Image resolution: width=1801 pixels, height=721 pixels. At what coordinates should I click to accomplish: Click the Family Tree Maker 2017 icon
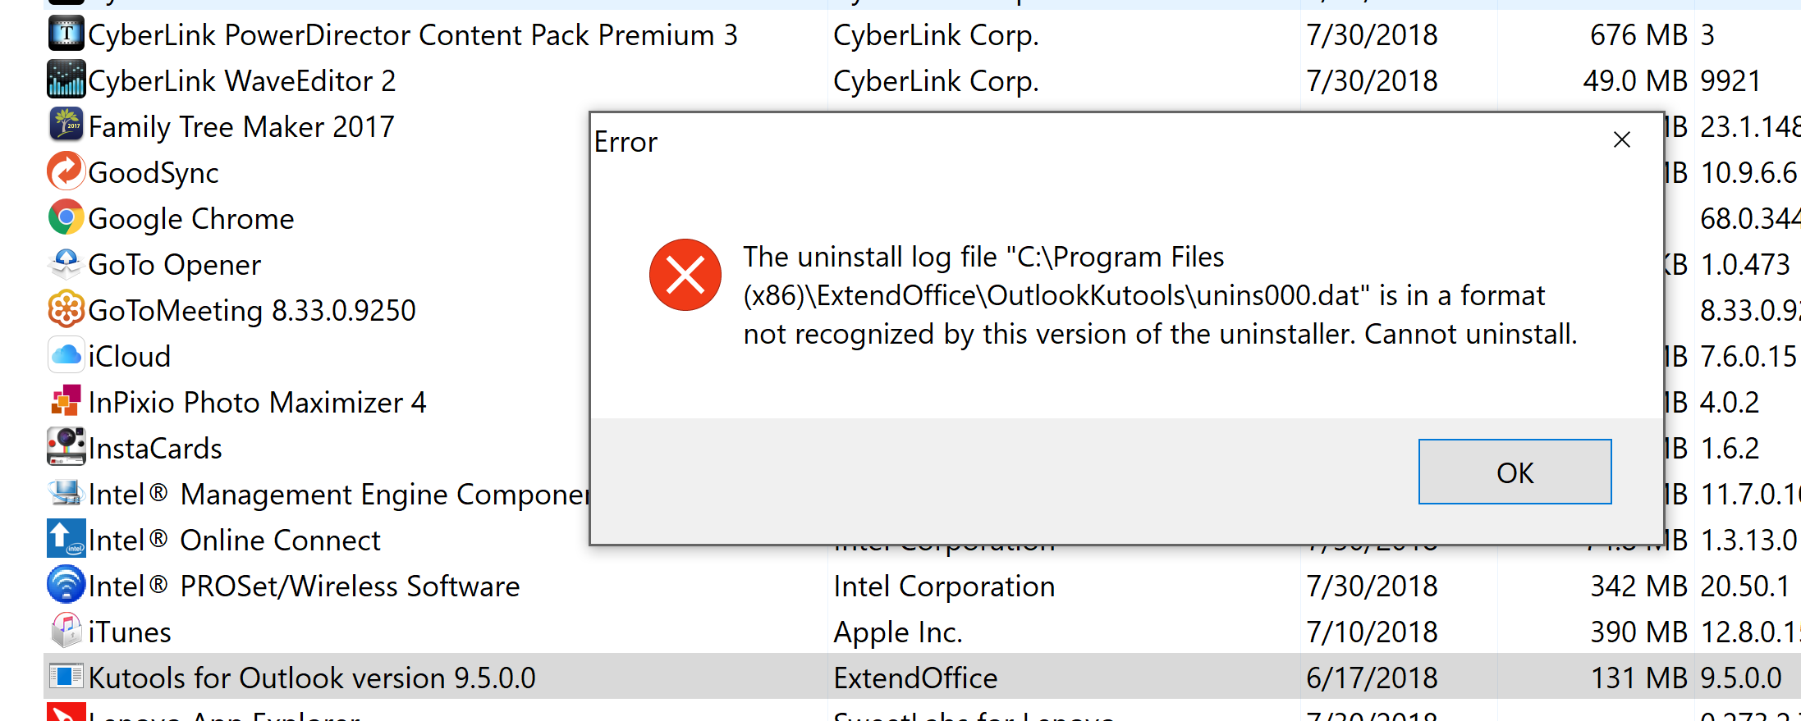coord(66,125)
